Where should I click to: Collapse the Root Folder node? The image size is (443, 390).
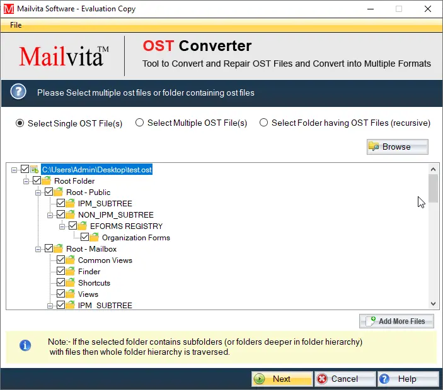coord(26,181)
